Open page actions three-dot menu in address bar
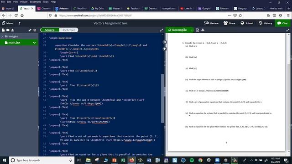 (x=229, y=15)
